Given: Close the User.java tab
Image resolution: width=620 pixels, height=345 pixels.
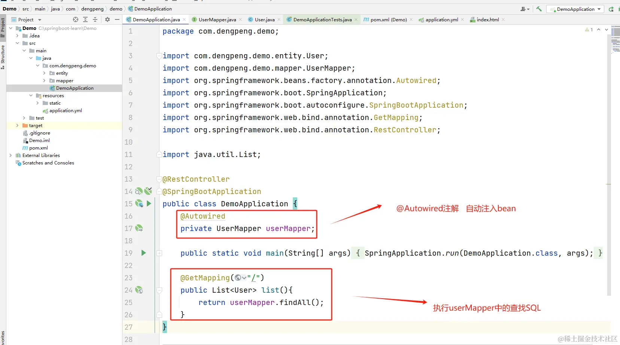Looking at the screenshot, I should pos(279,19).
